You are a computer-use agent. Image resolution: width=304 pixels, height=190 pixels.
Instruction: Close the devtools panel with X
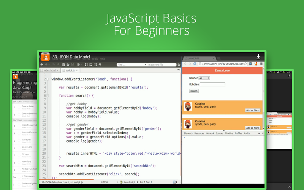263,133
